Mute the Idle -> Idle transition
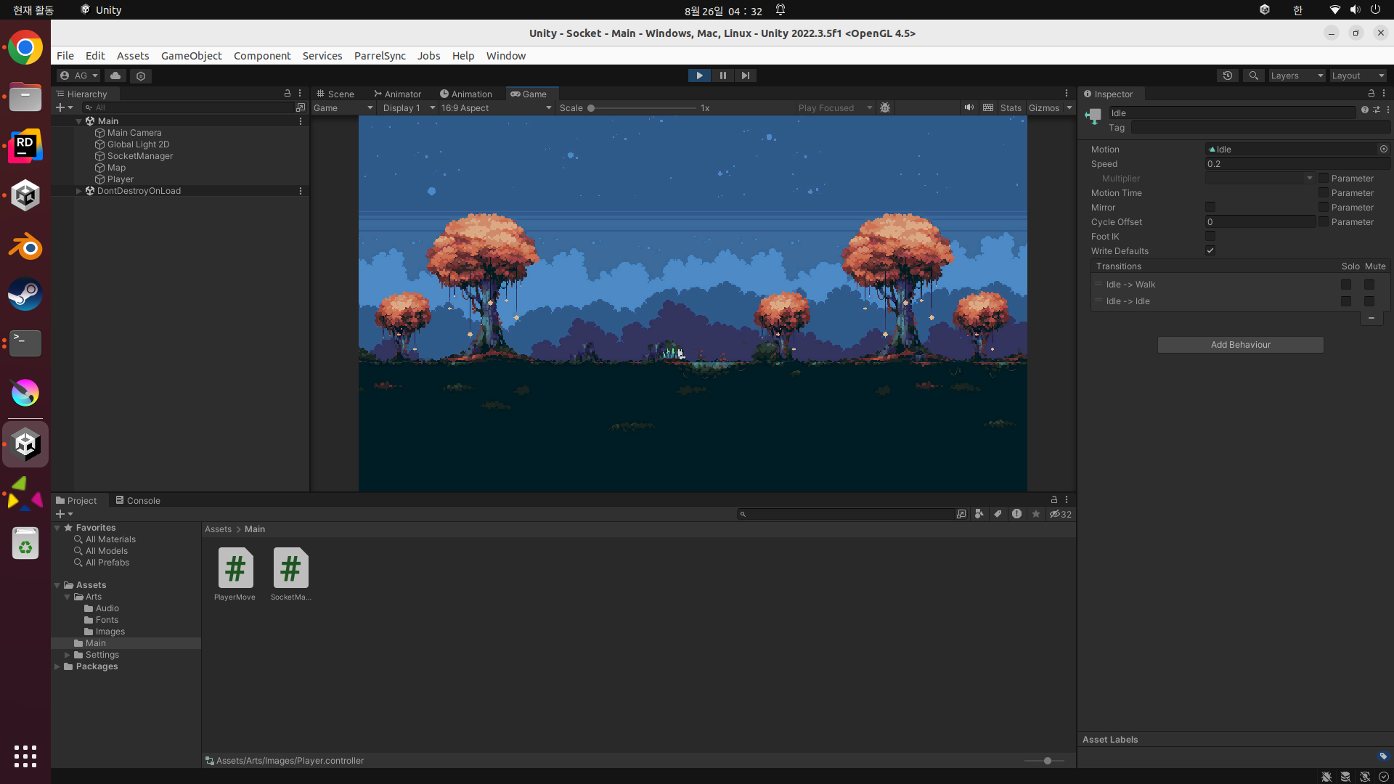Image resolution: width=1394 pixels, height=784 pixels. tap(1369, 301)
